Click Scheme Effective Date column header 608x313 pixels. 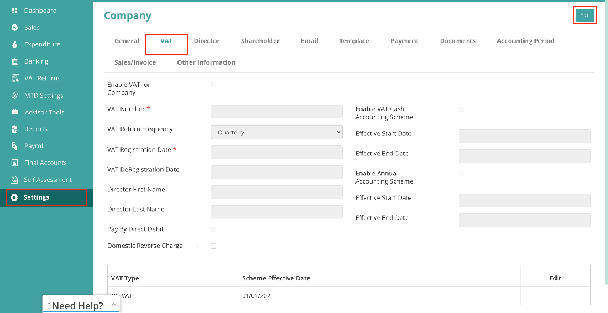276,278
